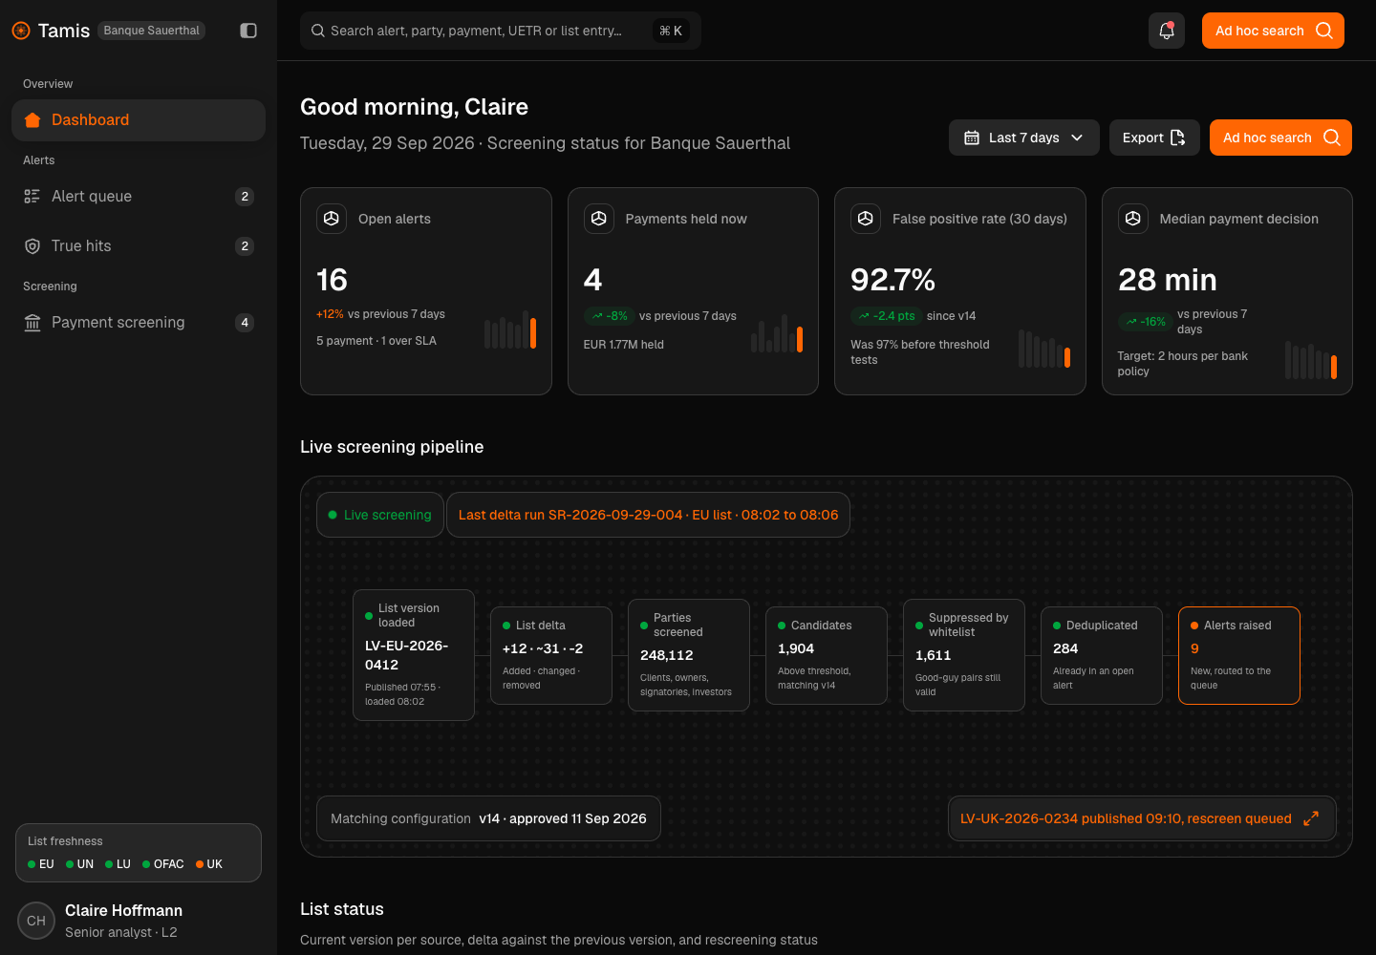Select the List delta pipeline stage
1376x955 pixels.
(551, 655)
